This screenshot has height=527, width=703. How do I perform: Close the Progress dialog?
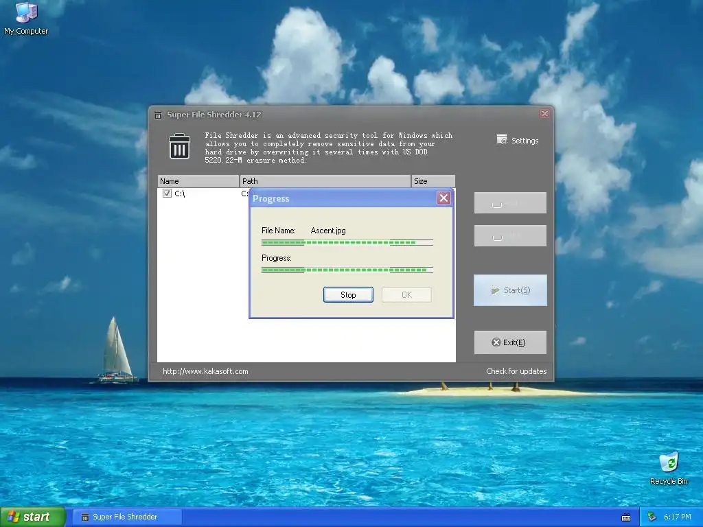pyautogui.click(x=444, y=198)
